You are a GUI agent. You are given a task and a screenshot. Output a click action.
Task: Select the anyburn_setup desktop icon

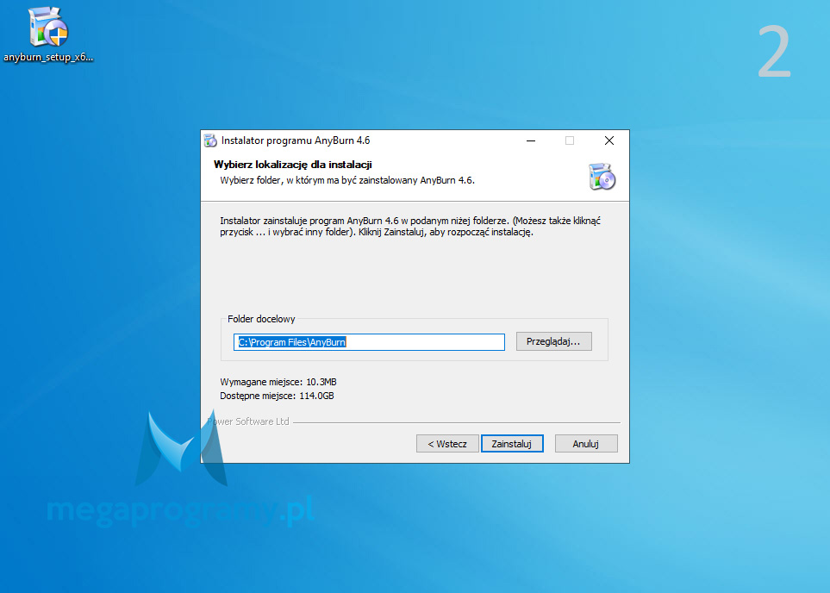(x=47, y=34)
